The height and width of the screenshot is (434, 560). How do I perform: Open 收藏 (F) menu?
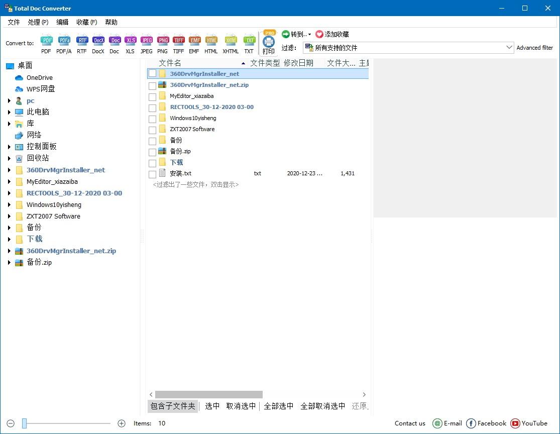coord(87,22)
